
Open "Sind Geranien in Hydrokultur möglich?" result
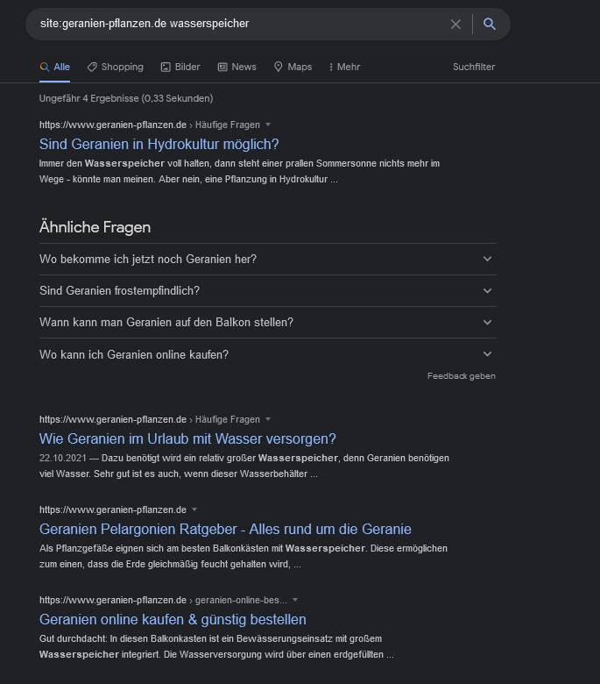(159, 145)
